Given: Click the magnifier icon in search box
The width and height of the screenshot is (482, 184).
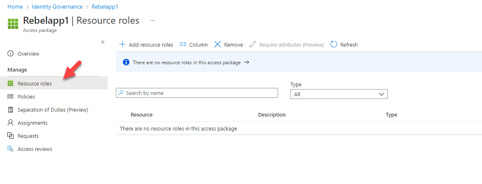Looking at the screenshot, I should [121, 93].
